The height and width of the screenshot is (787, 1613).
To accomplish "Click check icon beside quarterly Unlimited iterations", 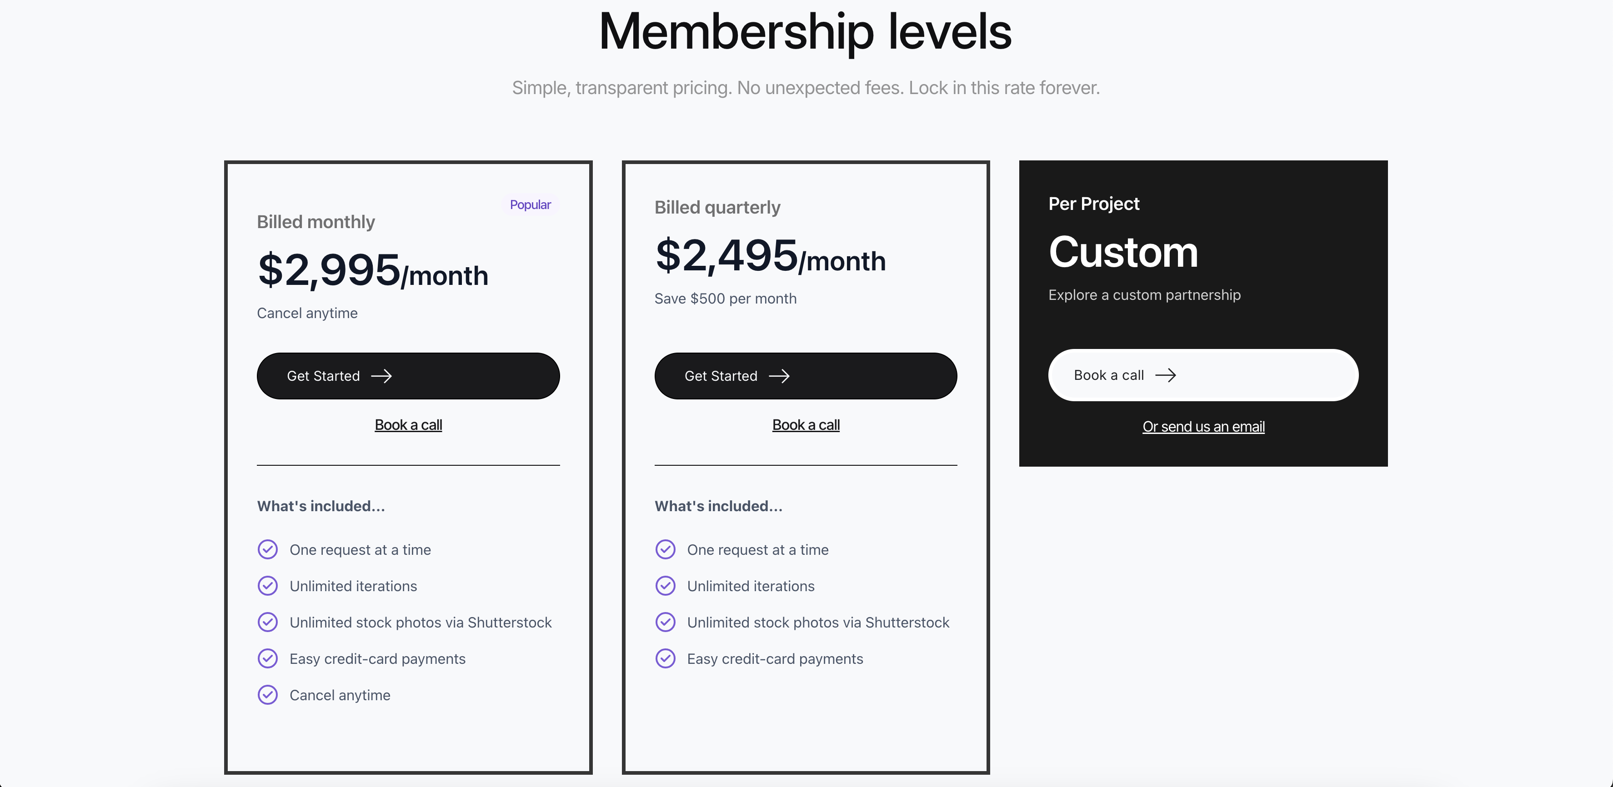I will (665, 586).
